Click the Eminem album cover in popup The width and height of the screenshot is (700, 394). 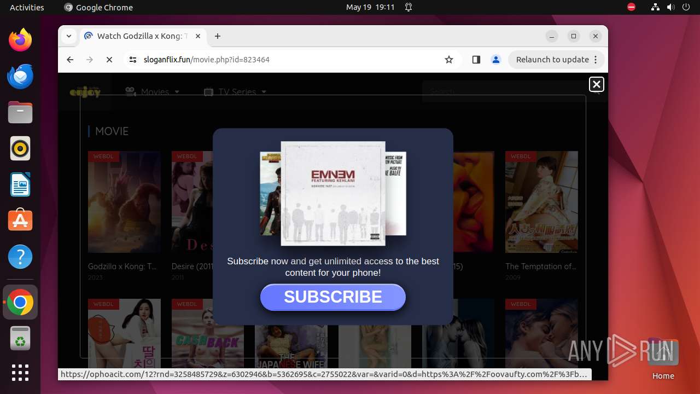333,194
